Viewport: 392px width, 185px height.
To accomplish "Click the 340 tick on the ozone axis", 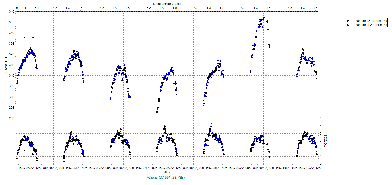I will 12,12.
